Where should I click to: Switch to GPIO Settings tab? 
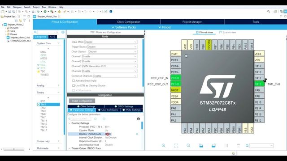(x=124, y=106)
